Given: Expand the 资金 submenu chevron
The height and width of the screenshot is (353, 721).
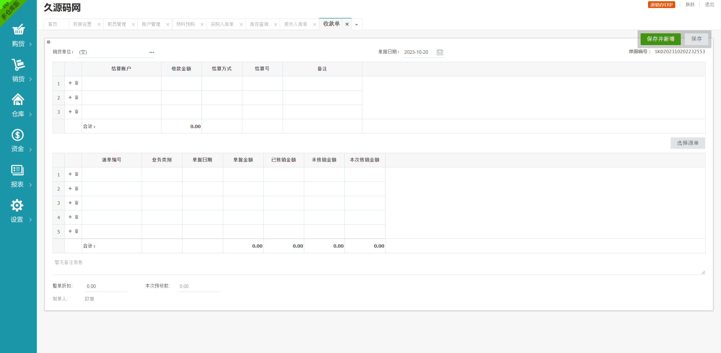Looking at the screenshot, I should click(30, 149).
